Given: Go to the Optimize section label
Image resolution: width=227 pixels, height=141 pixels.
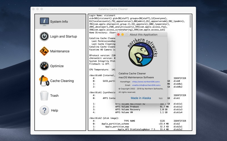Looking at the screenshot, I should coord(57,66).
